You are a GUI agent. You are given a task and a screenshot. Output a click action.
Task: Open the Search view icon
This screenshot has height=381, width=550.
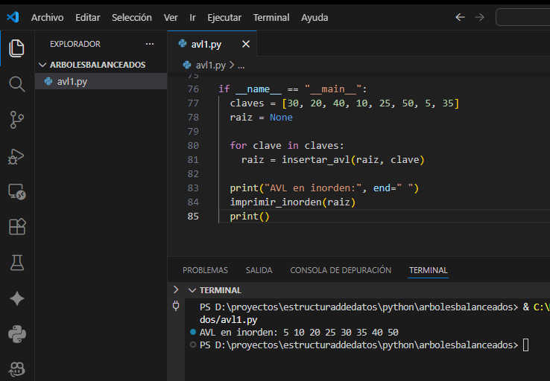[x=16, y=83]
